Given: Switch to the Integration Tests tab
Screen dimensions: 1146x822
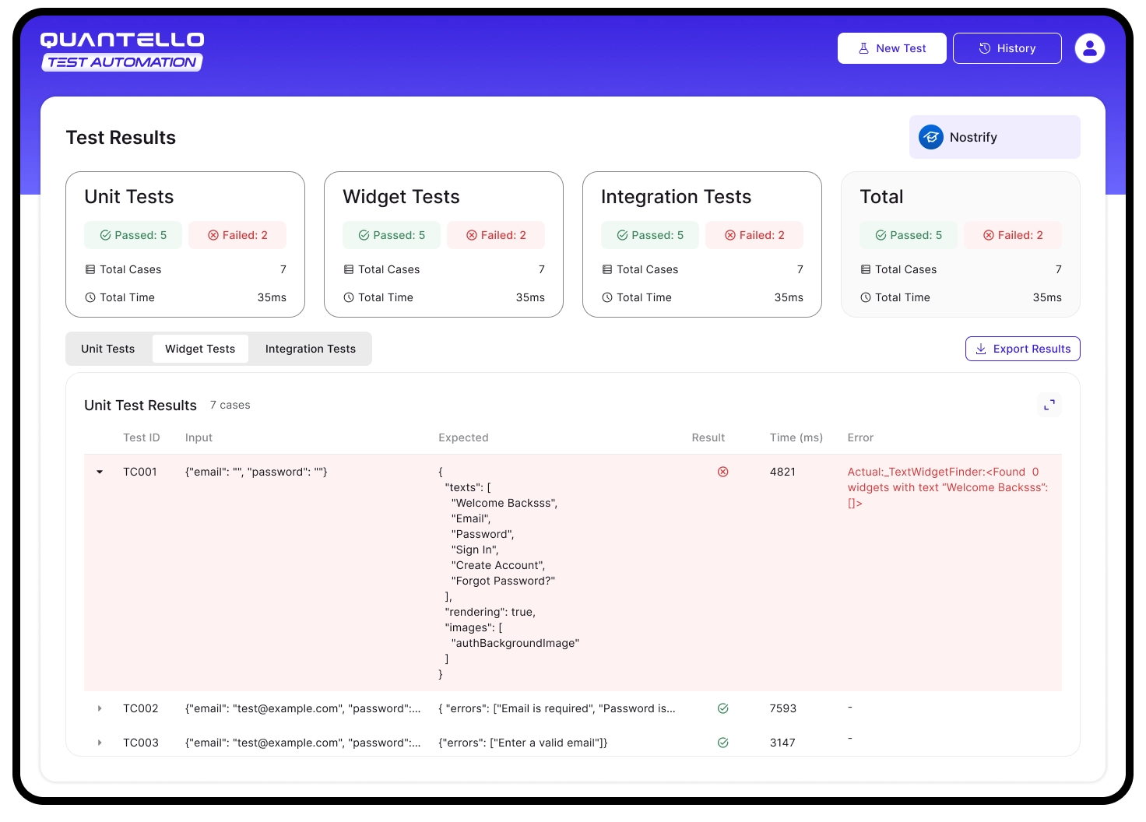Looking at the screenshot, I should coord(311,349).
